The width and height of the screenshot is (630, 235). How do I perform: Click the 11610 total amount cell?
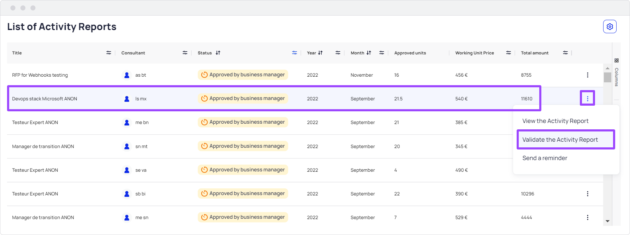point(527,99)
